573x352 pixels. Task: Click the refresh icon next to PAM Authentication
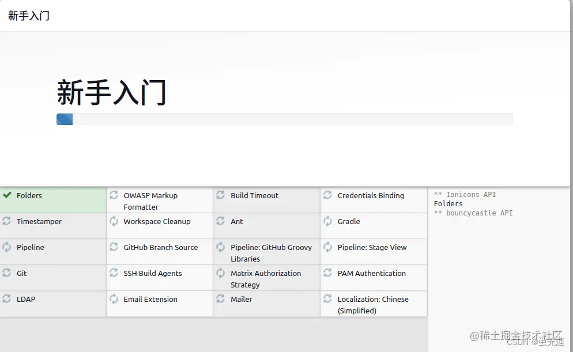pos(327,272)
